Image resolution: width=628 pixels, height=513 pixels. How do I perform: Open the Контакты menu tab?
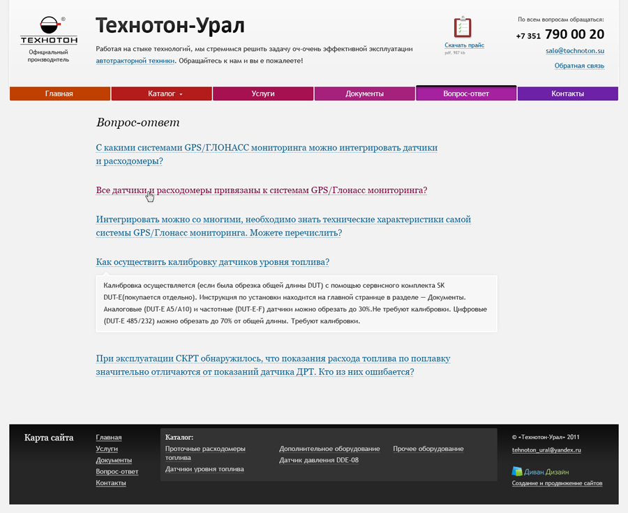pyautogui.click(x=567, y=93)
